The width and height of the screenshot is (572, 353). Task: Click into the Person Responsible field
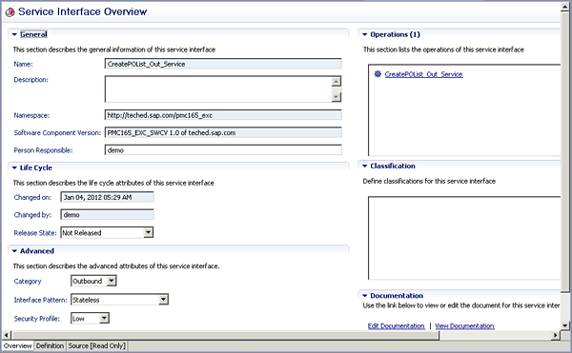click(223, 150)
